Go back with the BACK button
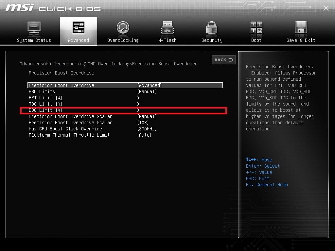Viewport: 335px width, 251px height. point(224,60)
